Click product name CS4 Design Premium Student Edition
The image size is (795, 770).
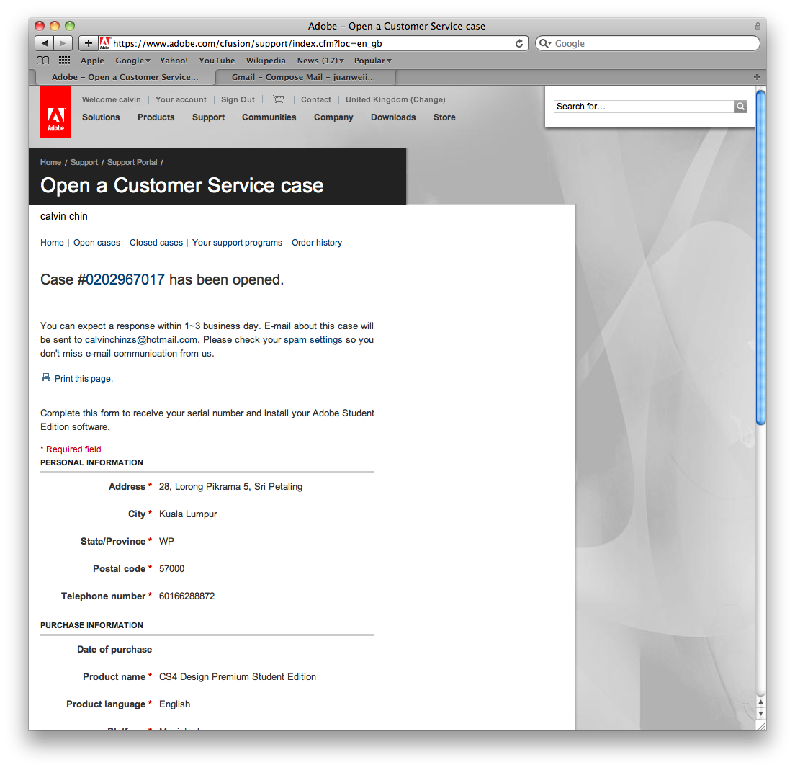coord(238,676)
